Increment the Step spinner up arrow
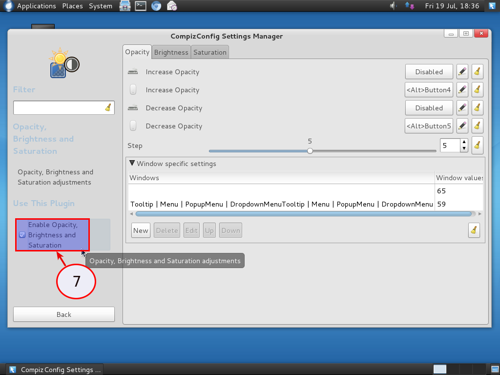Screen dimensions: 500x375 [464, 142]
